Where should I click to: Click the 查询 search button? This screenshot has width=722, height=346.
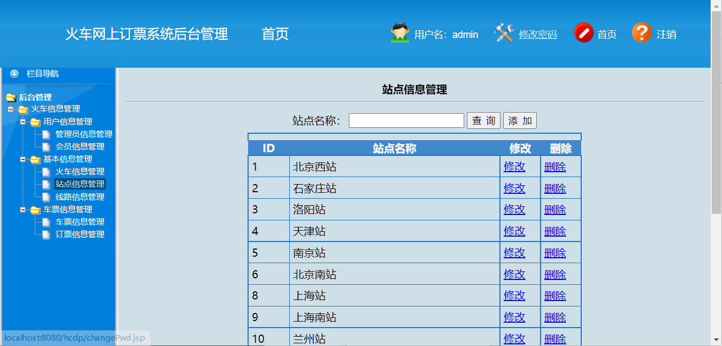483,120
